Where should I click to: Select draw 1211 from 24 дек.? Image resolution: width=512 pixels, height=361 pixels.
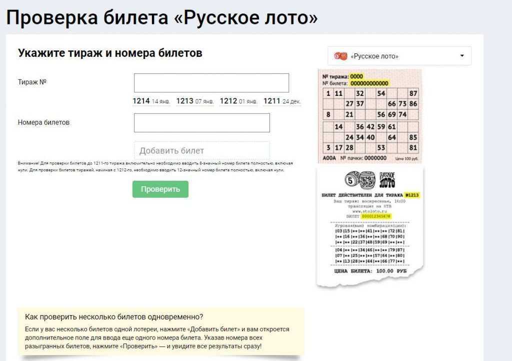click(x=282, y=101)
